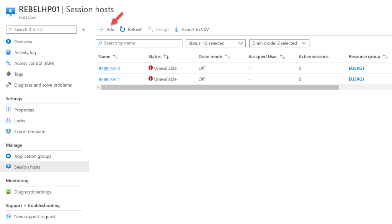
Task: Expand the Drain mode filter dropdown
Action: pos(279,43)
